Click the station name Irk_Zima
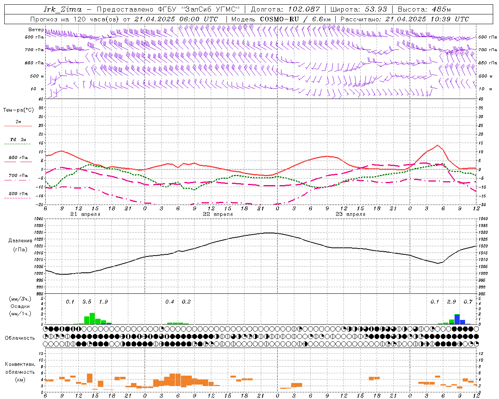This screenshot has height=399, width=499. click(62, 9)
